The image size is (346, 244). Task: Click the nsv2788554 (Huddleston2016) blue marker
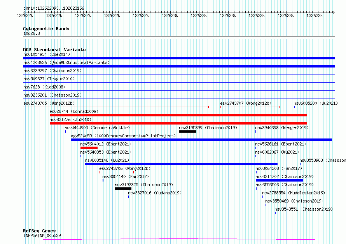[263, 197]
